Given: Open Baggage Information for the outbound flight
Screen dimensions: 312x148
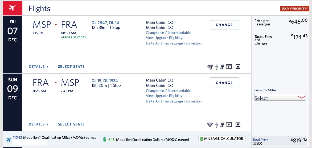Looking at the screenshot, I should pos(174,43).
